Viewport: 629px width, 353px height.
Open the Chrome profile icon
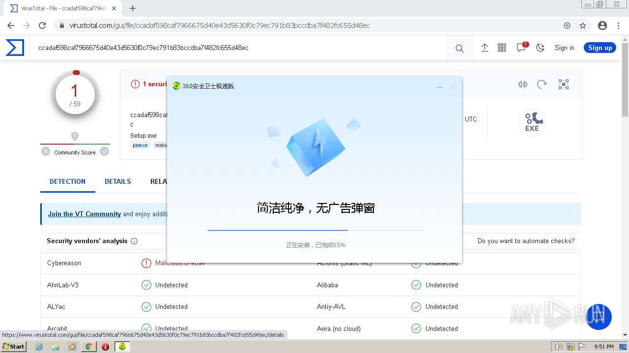(602, 25)
